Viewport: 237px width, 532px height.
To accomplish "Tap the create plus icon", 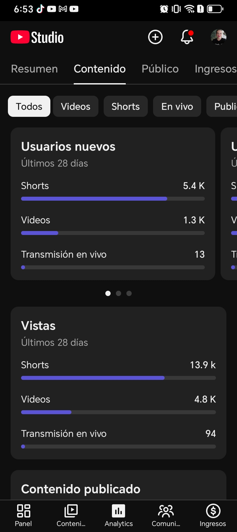I will click(155, 37).
